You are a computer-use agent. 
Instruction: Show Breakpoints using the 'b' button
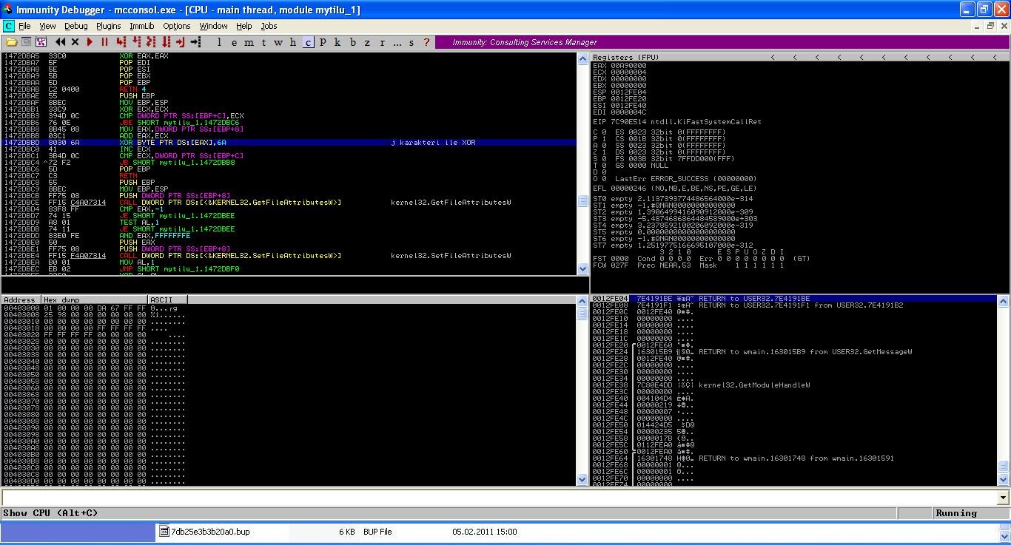353,42
